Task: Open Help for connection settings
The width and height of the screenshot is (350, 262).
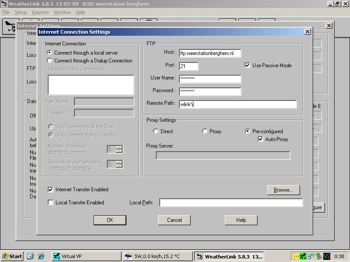Action: (241, 220)
